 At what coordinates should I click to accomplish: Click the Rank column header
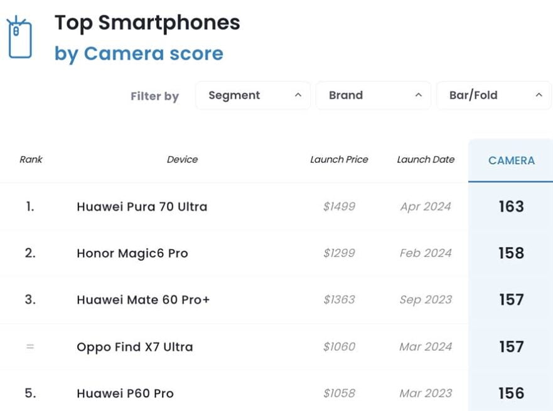tap(30, 160)
